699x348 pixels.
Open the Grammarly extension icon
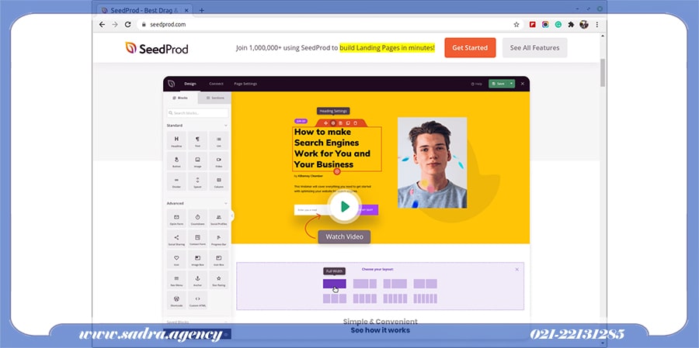(558, 25)
